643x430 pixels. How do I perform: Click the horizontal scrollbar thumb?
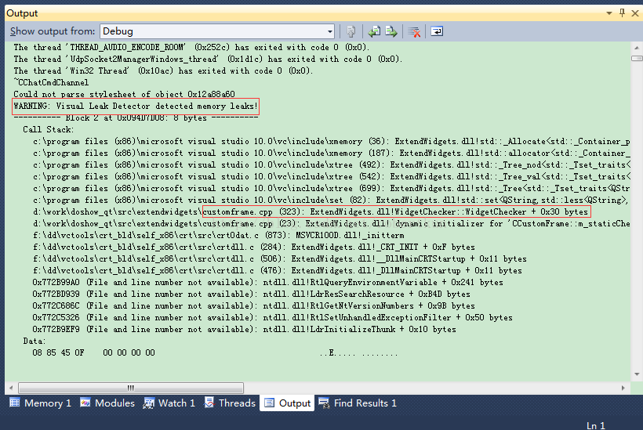pos(131,388)
